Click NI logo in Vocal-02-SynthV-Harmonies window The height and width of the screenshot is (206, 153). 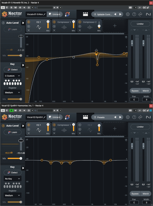148,117
